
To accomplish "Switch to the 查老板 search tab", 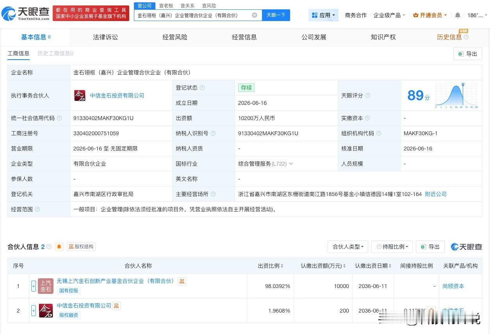I will pos(166,5).
